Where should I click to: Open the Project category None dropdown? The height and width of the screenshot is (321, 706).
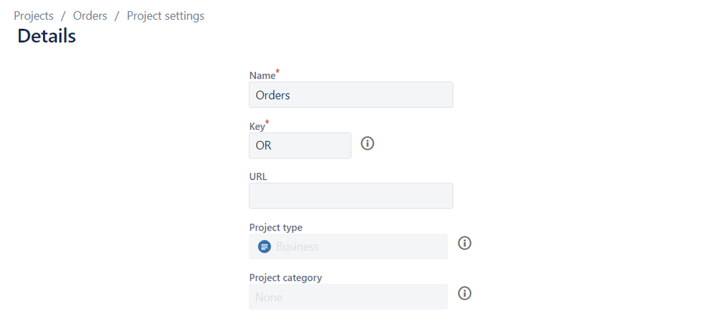[348, 297]
